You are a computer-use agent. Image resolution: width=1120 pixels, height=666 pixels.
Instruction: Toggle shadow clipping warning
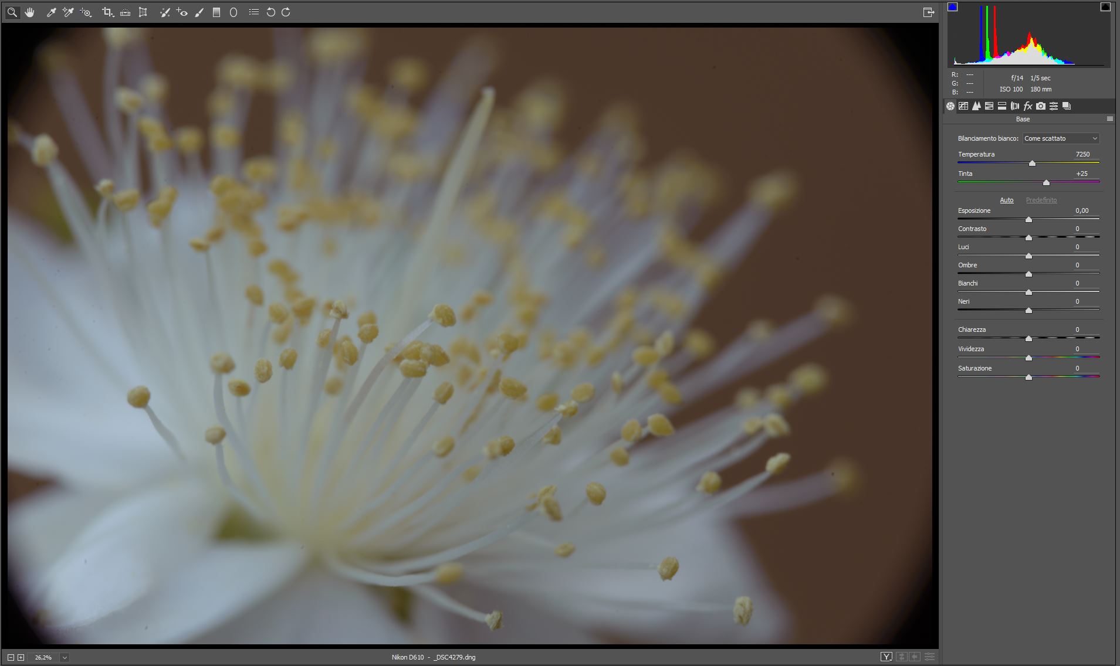click(x=953, y=7)
